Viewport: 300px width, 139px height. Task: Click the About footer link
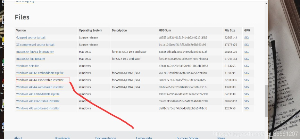coord(18,138)
